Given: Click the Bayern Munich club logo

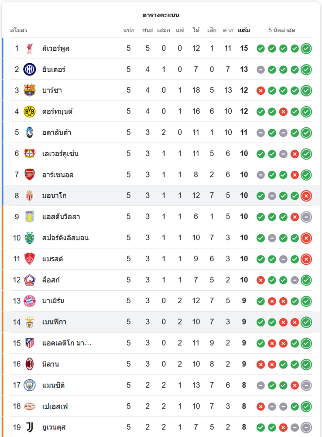Looking at the screenshot, I should tap(29, 301).
